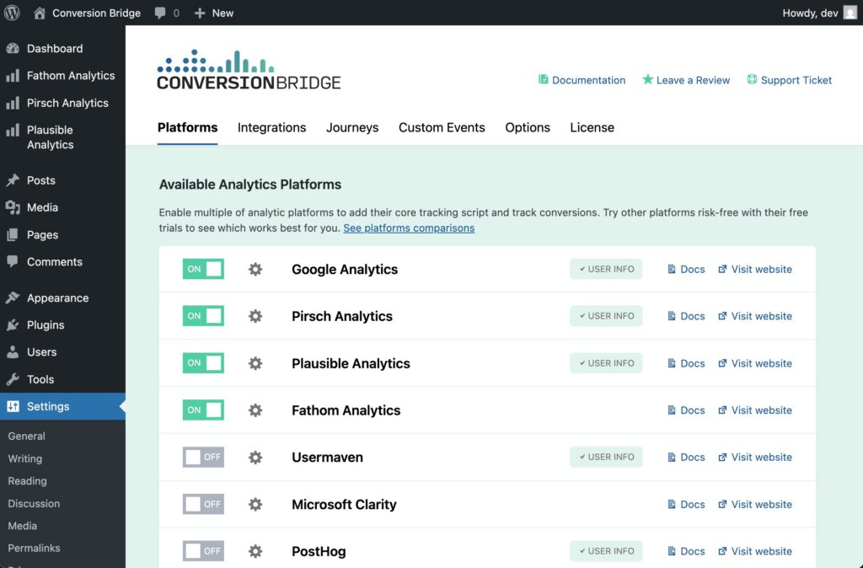Go to the License tab
This screenshot has width=863, height=568.
point(592,128)
